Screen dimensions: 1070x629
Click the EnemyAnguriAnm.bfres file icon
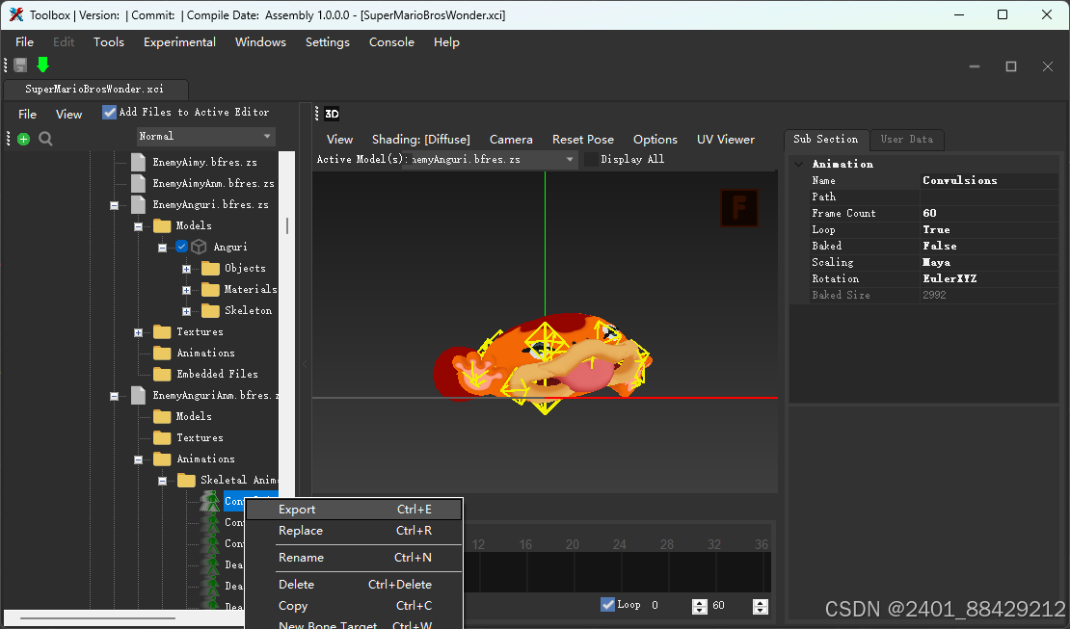(x=139, y=396)
